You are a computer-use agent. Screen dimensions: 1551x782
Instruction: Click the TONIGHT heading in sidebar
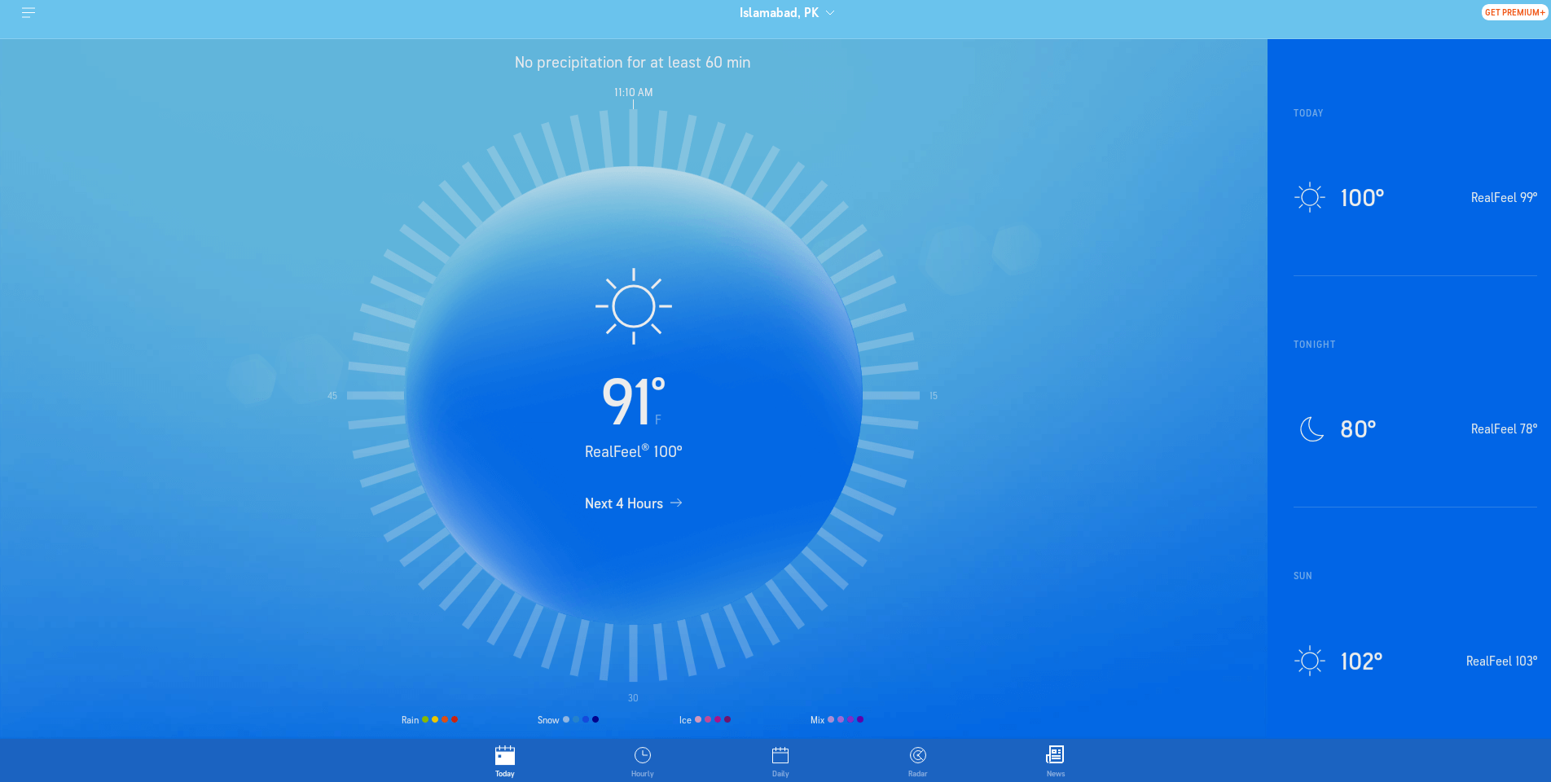click(1314, 345)
